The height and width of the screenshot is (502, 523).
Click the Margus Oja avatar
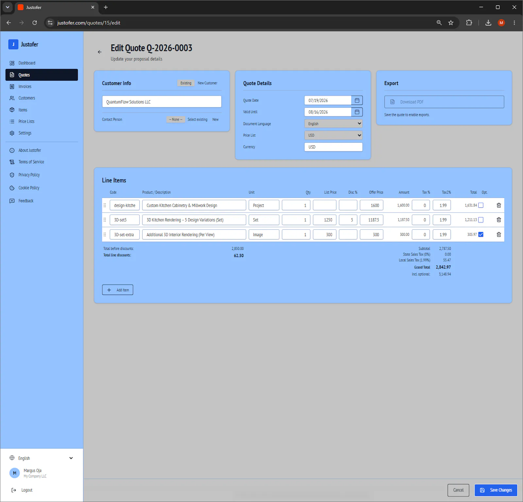(15, 473)
